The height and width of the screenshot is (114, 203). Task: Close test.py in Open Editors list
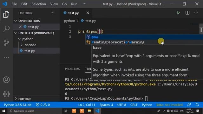click(20, 27)
